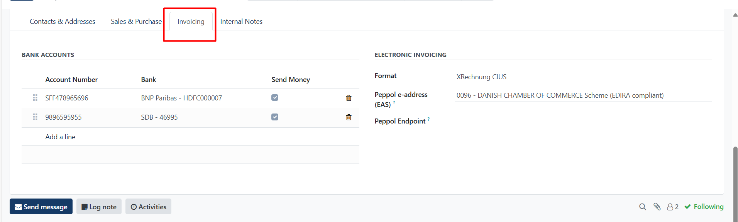Delete the SFF478965696 bank account row
738x222 pixels.
pyautogui.click(x=349, y=98)
